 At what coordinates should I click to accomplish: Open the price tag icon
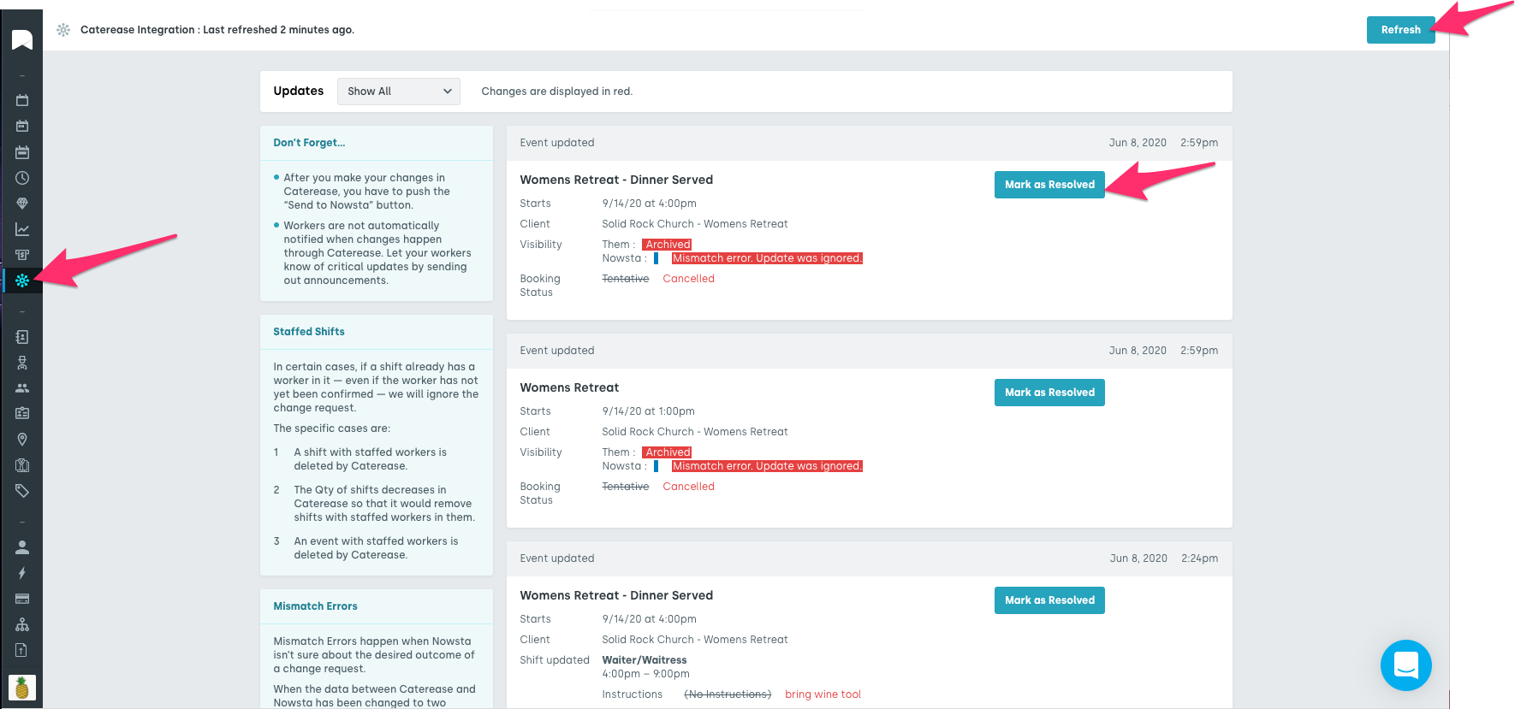point(22,491)
